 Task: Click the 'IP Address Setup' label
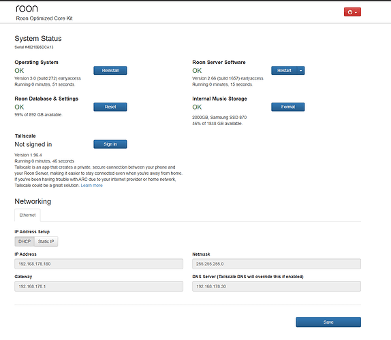[x=32, y=232]
